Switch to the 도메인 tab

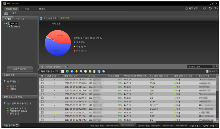pyautogui.click(x=8, y=18)
